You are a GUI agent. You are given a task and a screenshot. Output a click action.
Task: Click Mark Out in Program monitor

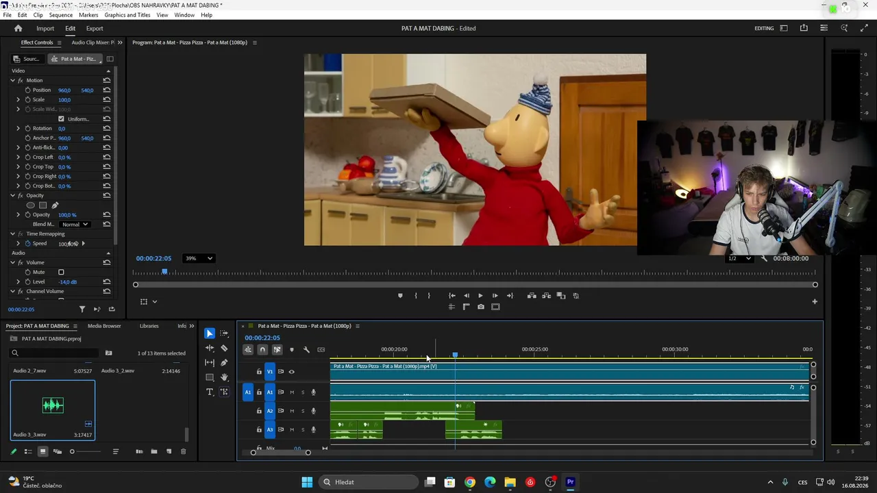(x=429, y=296)
